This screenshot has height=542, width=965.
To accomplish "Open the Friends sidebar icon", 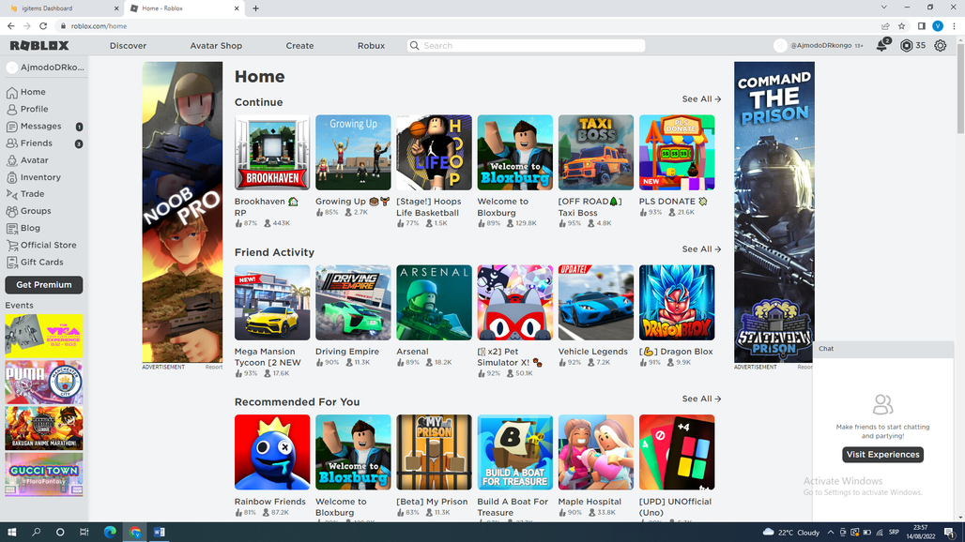I will click(x=11, y=143).
